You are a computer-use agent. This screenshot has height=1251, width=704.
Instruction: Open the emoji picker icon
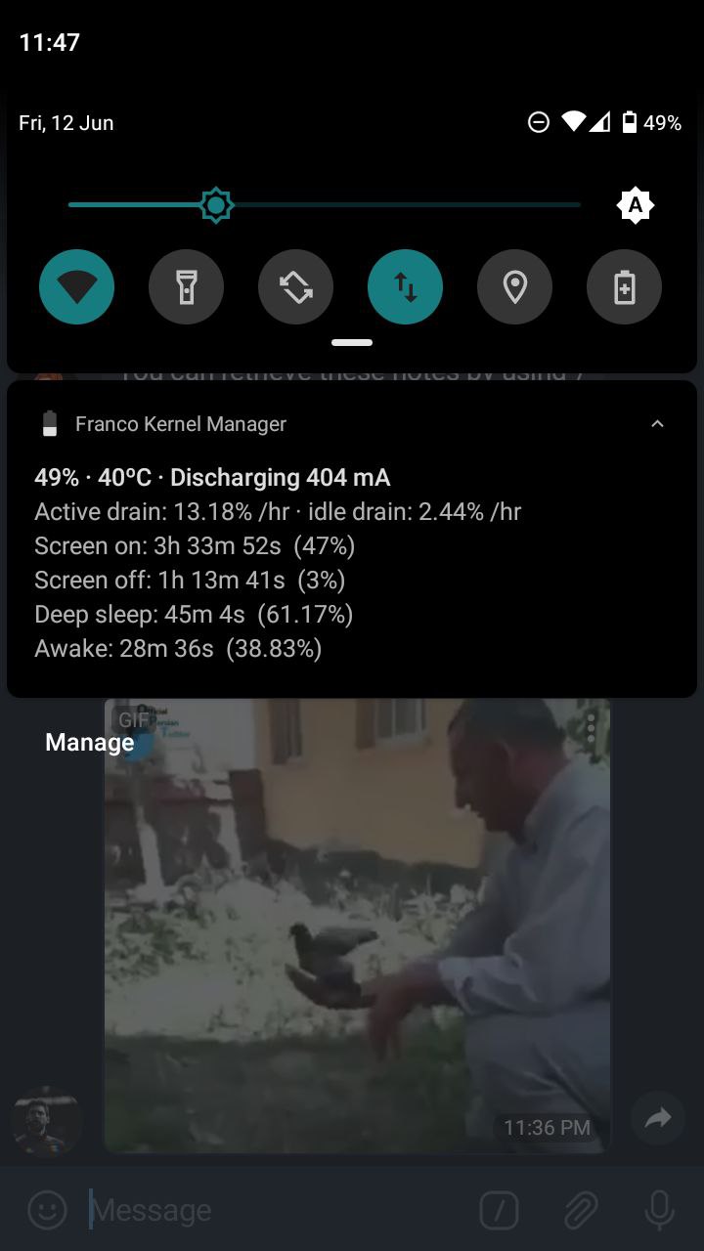click(x=47, y=1210)
